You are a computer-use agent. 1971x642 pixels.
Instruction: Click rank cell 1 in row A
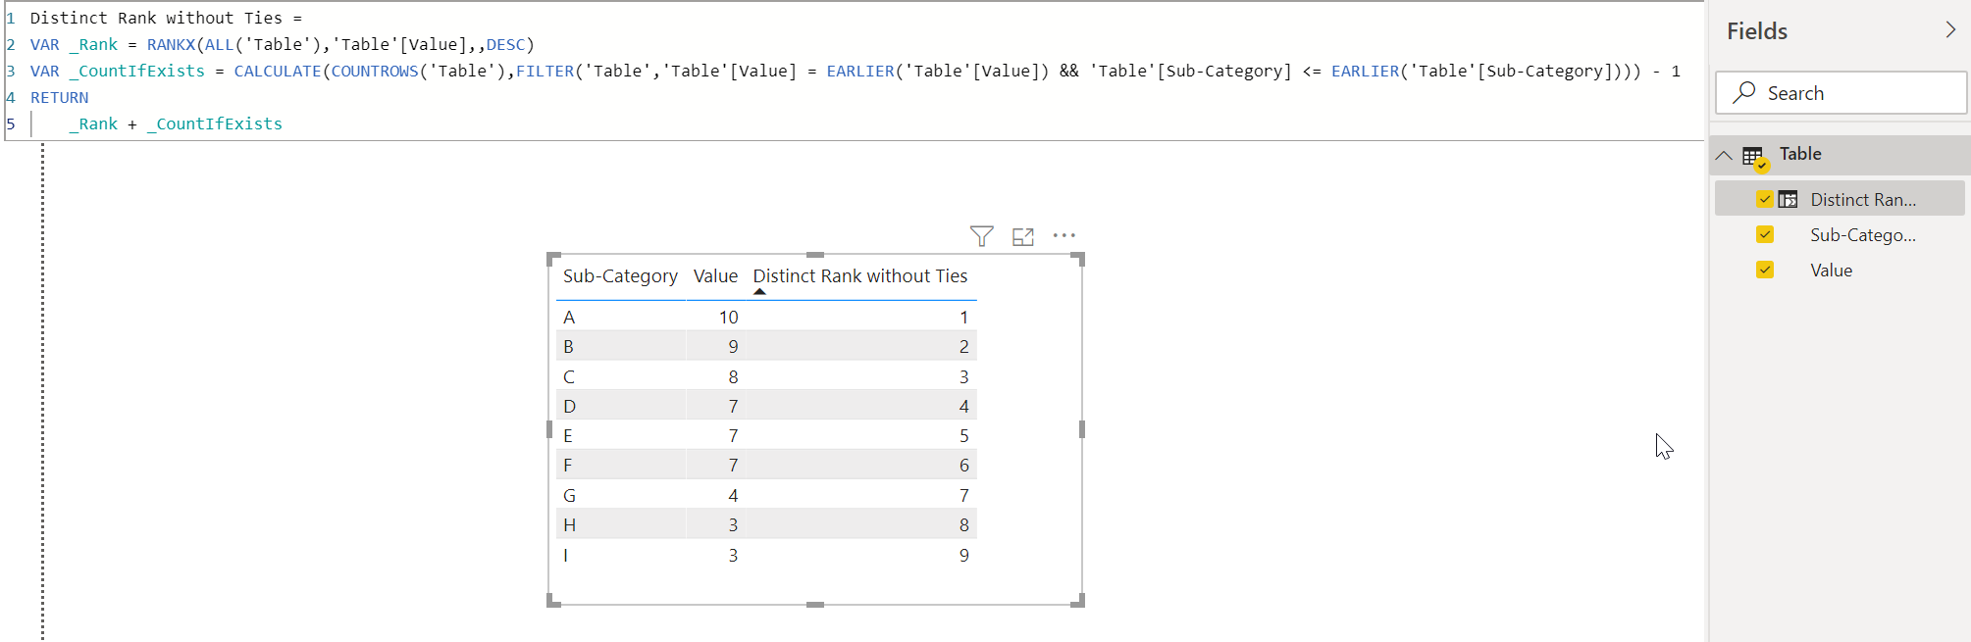click(964, 318)
